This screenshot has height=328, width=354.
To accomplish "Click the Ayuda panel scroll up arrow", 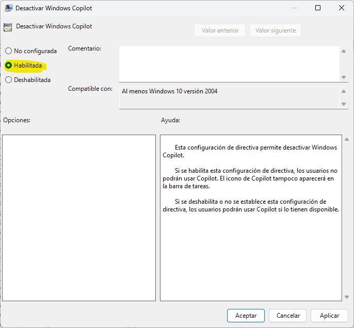I will 347,139.
